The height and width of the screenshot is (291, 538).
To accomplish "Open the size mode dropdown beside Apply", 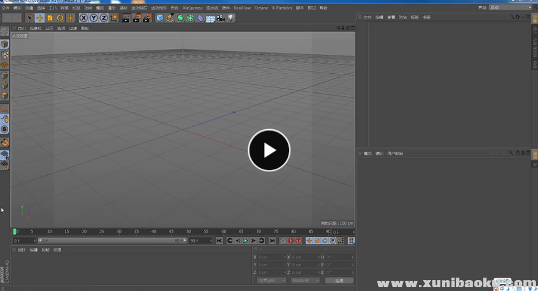I will click(x=305, y=280).
